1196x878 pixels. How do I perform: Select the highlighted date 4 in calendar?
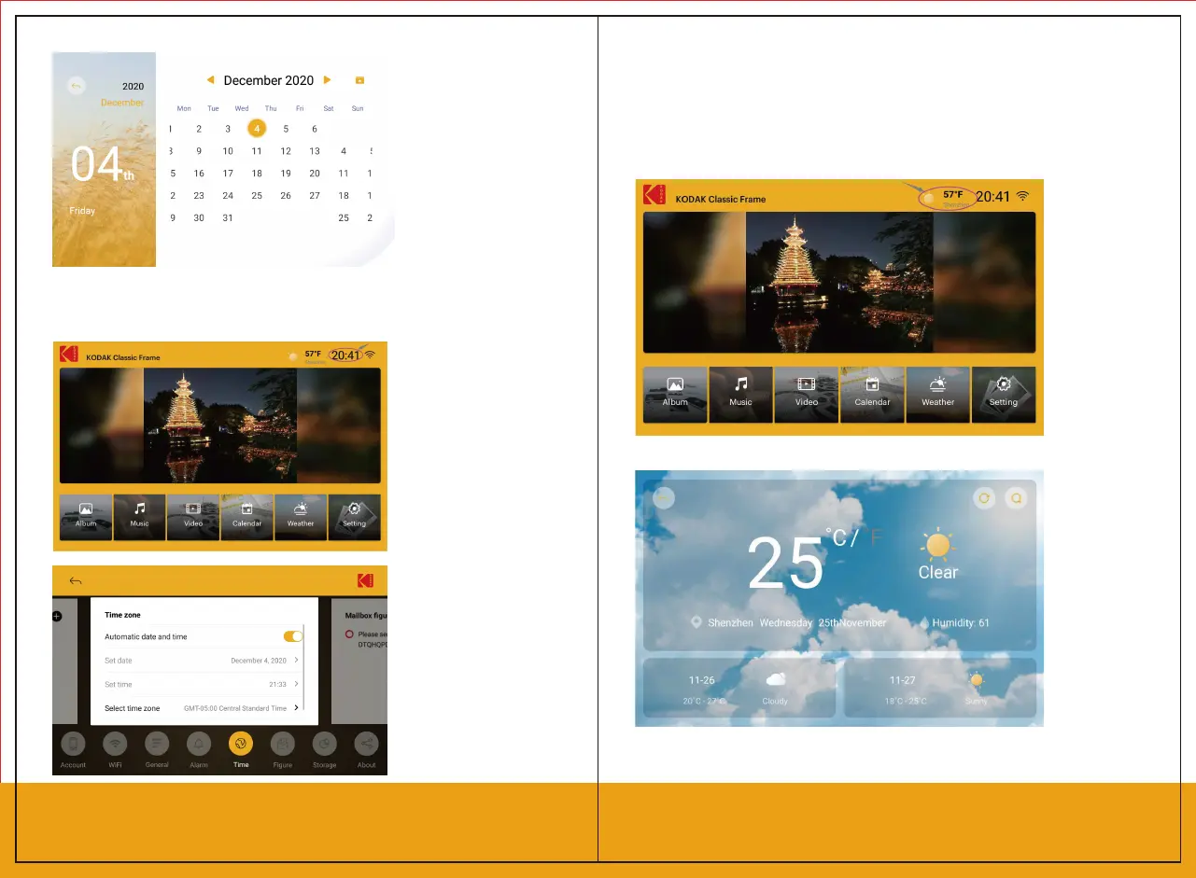257,129
